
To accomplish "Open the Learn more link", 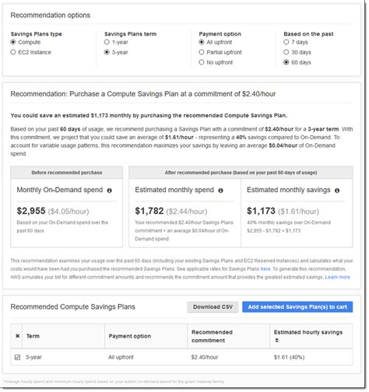I will 338,278.
